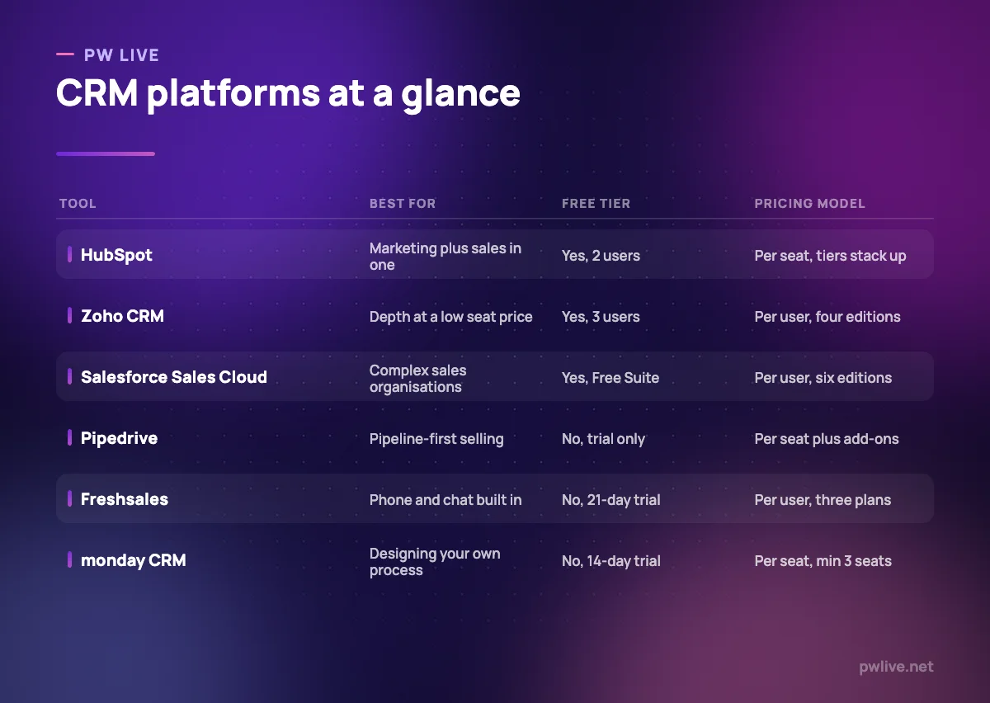Click the 'PW LIVE' label above the title
This screenshot has width=990, height=703.
(121, 55)
